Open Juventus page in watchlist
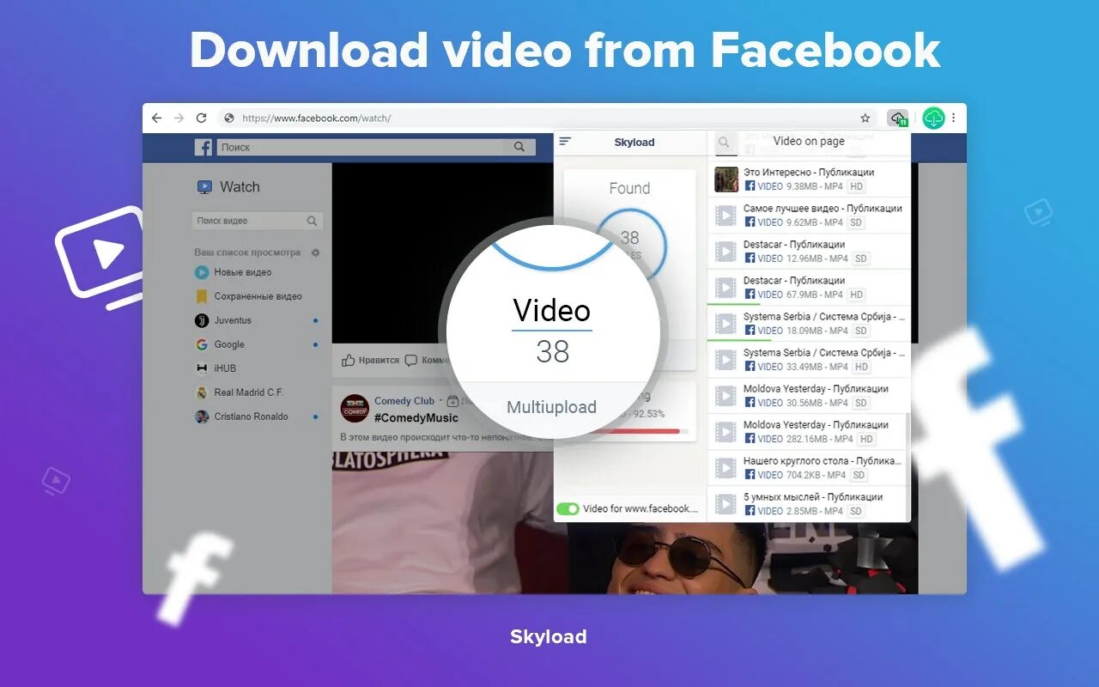This screenshot has height=687, width=1099. (223, 320)
